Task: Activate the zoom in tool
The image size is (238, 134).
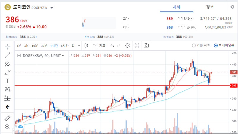Action: point(7,127)
